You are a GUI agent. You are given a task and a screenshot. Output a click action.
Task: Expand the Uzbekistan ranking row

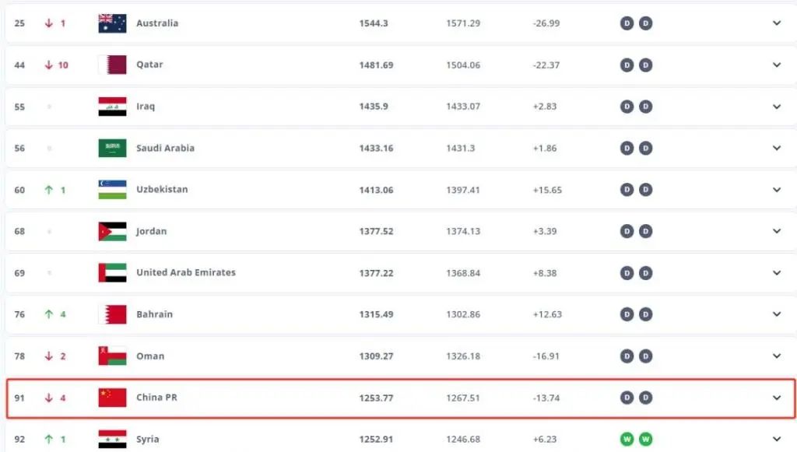click(776, 190)
